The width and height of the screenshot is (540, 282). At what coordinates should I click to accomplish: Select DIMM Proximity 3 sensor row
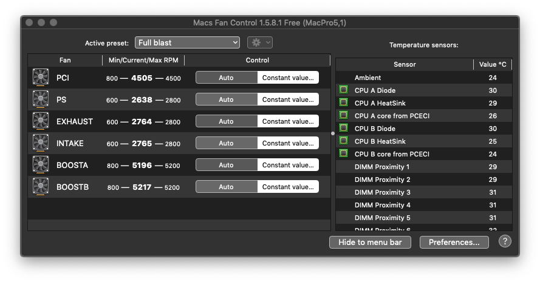tap(424, 192)
